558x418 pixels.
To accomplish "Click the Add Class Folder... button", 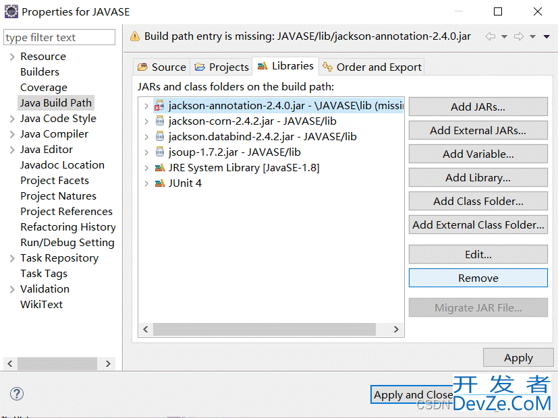I will [478, 201].
